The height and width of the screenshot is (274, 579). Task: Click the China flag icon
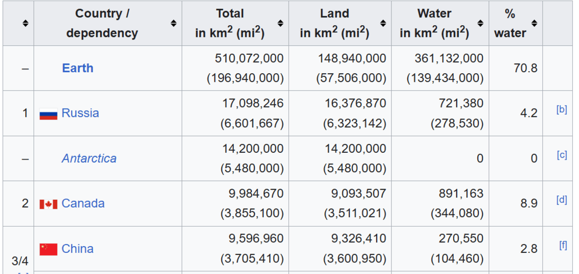click(48, 249)
